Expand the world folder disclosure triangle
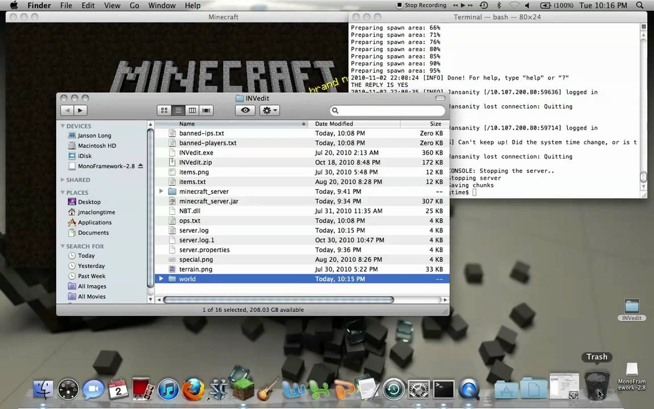Screen dimensions: 654x409 (x=161, y=279)
